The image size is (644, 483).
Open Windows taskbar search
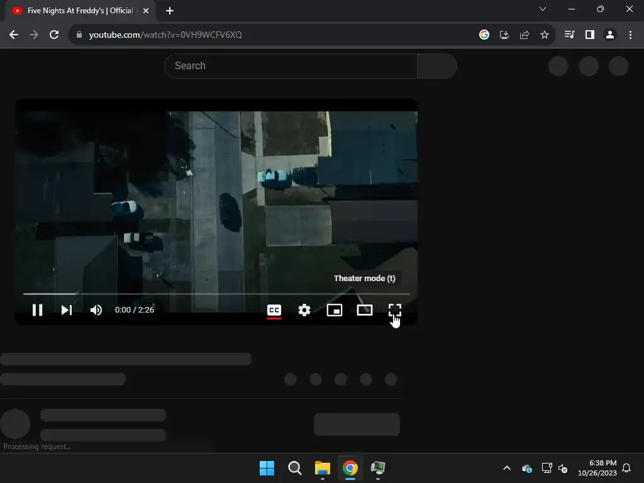(x=295, y=468)
